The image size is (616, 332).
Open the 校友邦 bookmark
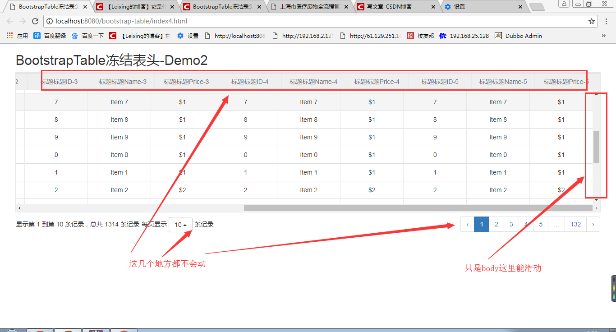420,36
